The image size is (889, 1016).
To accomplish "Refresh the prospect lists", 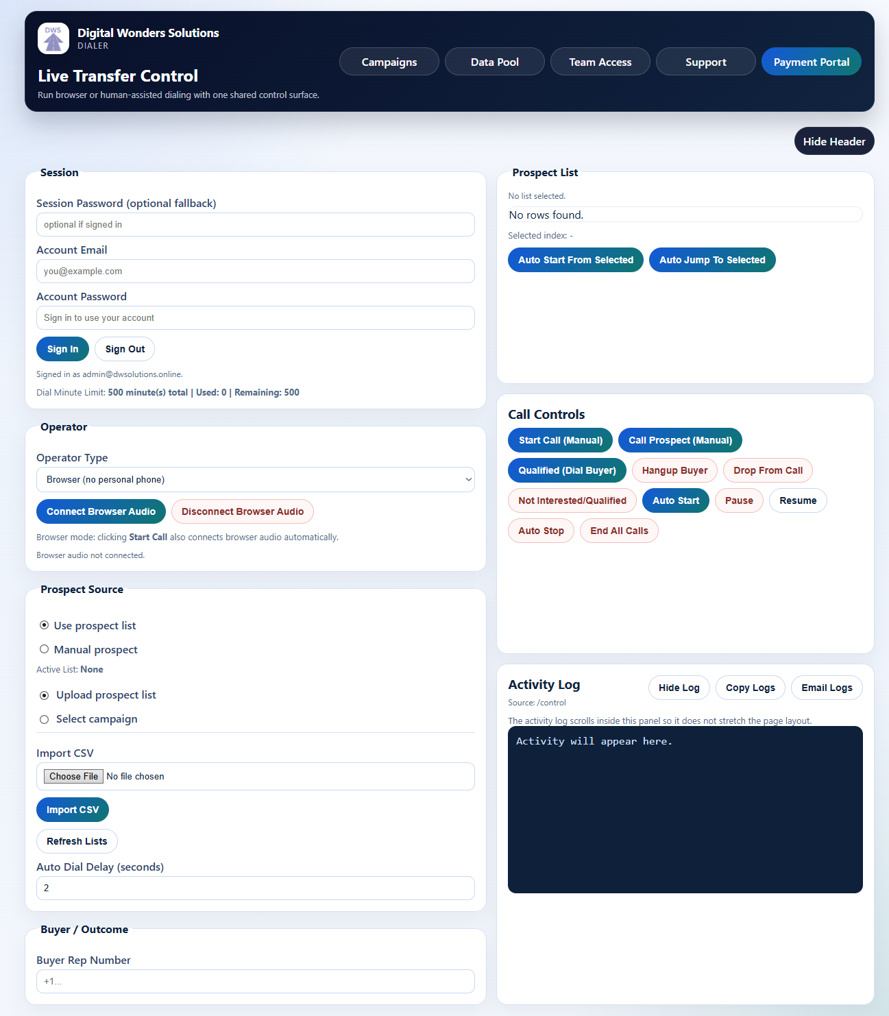I will click(x=77, y=841).
